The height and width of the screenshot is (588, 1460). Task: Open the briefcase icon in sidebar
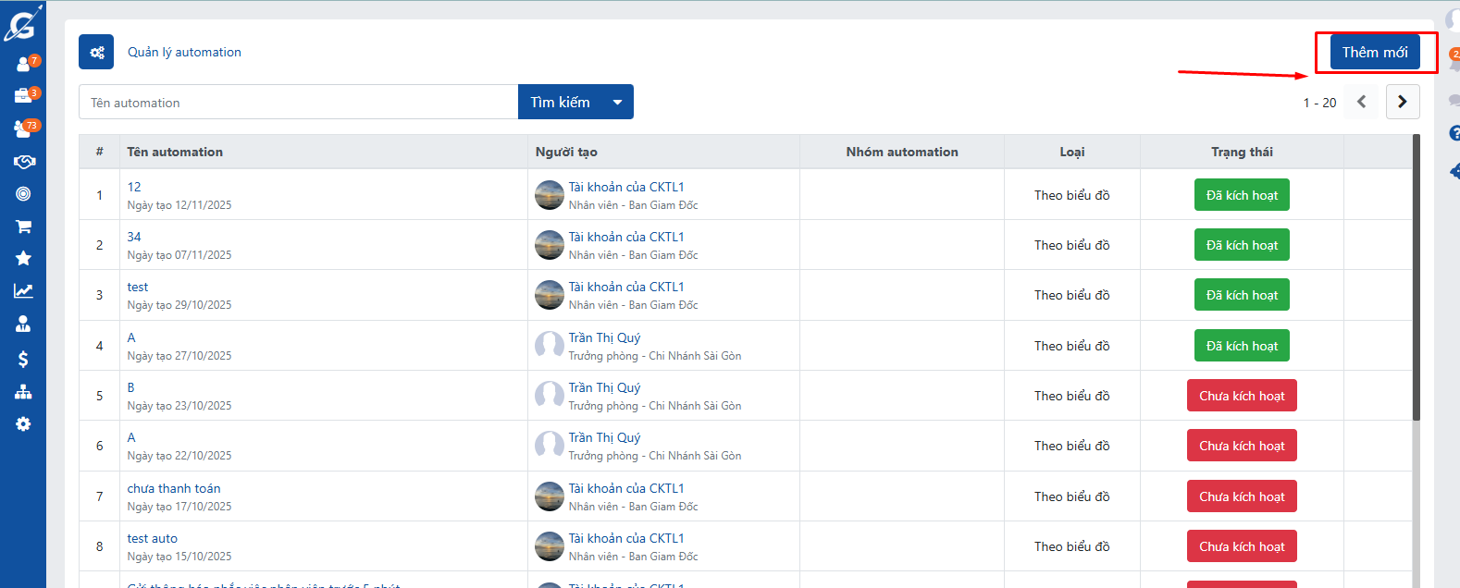[x=23, y=96]
